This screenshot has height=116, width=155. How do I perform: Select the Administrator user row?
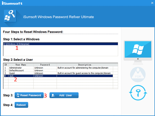58,68
